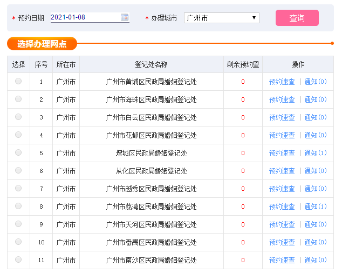Screen dimensions: 342x273
Task: Click text 广州市番禺区民政局婚姻登记处
Action: click(151, 242)
